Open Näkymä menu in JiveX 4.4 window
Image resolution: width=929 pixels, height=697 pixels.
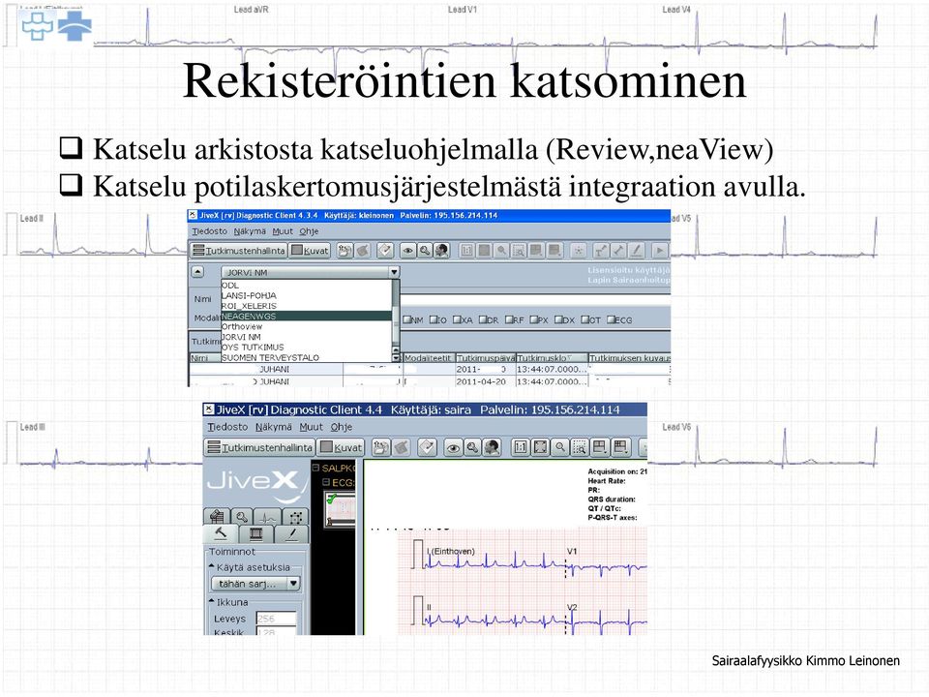[x=274, y=427]
